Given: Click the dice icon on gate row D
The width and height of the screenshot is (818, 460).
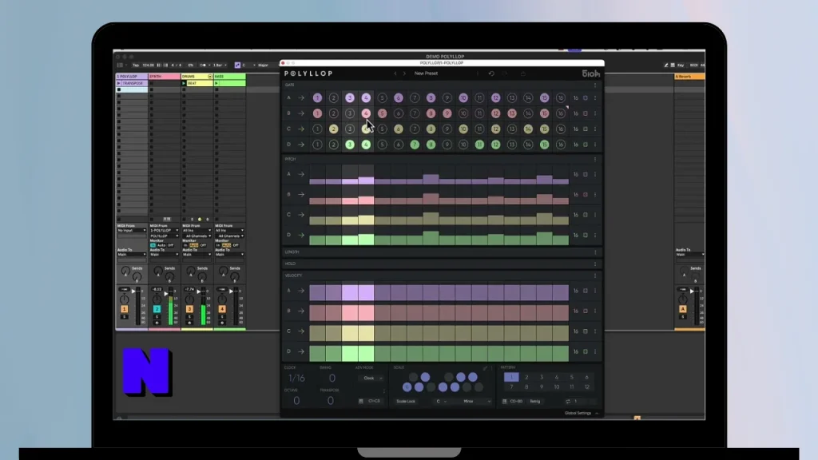Looking at the screenshot, I should (586, 145).
